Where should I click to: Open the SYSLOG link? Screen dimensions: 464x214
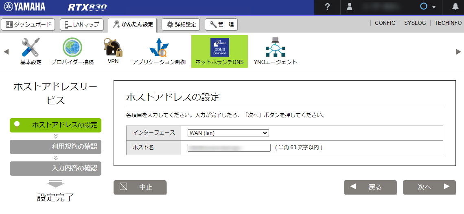[x=415, y=23]
